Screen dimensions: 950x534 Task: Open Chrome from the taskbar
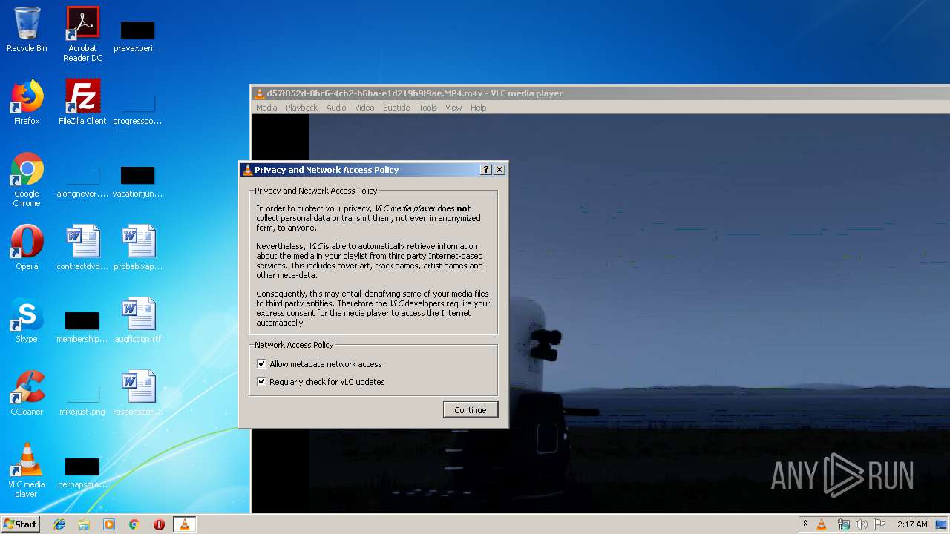tap(134, 524)
